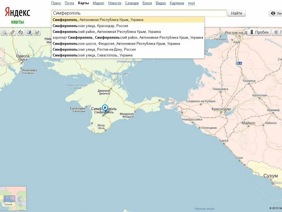The image size is (282, 212).
Task: Choose suggestion Симферопольская улица, Краснодар
Action: coord(128,26)
